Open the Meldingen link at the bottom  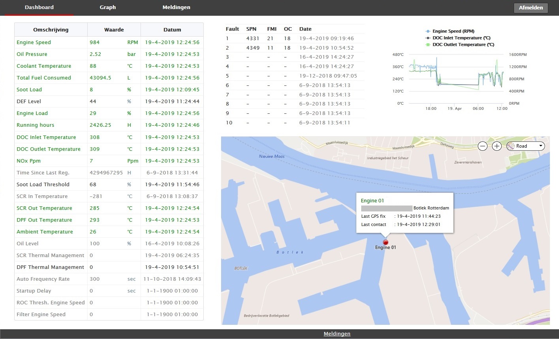point(337,333)
